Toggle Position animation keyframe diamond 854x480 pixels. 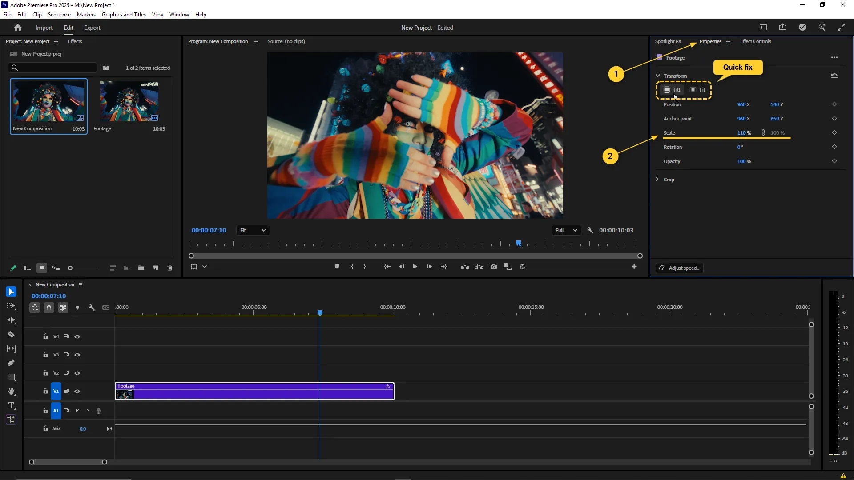coord(834,104)
